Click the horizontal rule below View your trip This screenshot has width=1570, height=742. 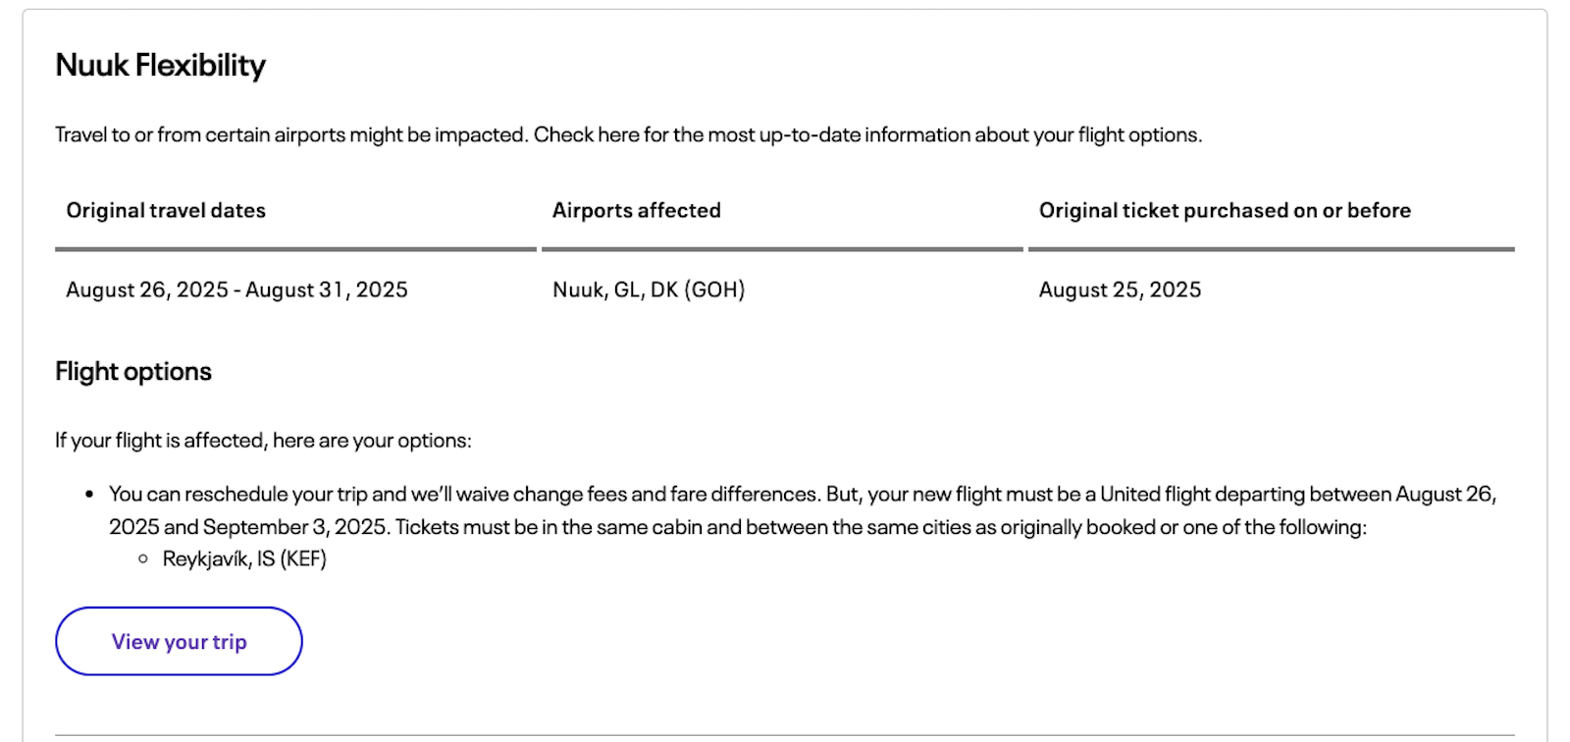(x=785, y=735)
